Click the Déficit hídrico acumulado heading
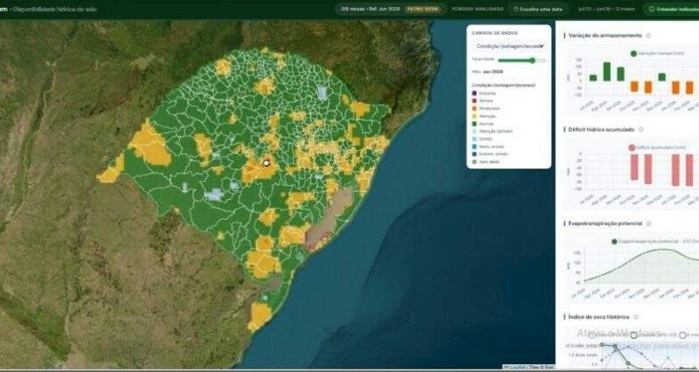 (x=601, y=129)
